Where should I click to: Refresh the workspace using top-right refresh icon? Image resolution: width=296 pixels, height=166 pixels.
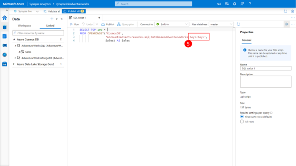coord(285,11)
